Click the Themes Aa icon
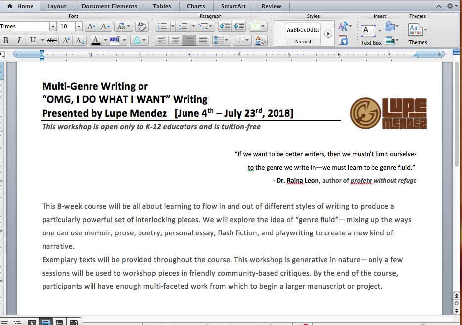This screenshot has height=325, width=462. point(415,30)
